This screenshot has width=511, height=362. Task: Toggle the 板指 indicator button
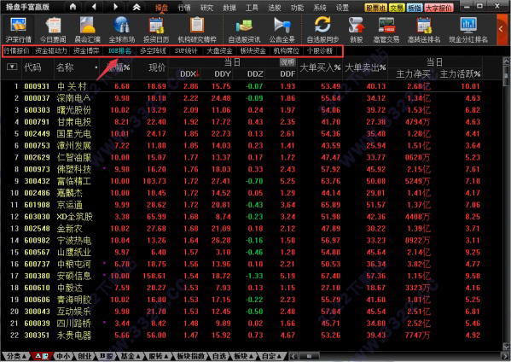click(x=415, y=8)
